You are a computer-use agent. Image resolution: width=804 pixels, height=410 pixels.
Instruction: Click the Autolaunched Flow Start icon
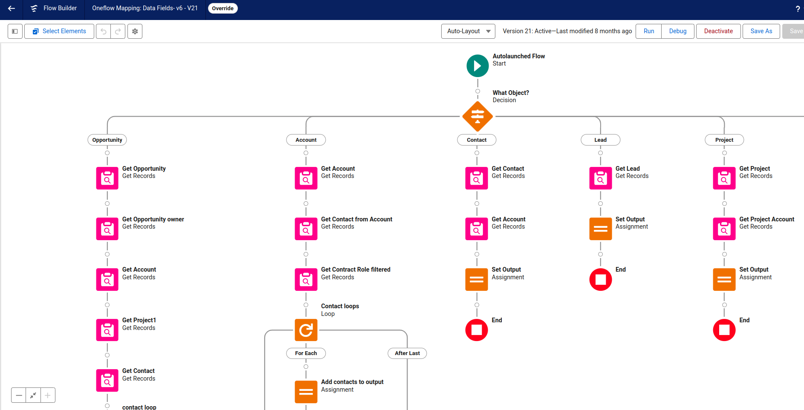click(x=477, y=66)
